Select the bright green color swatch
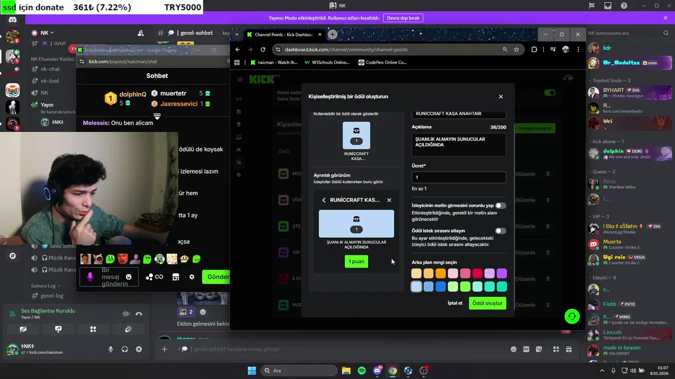Screen dimensions: 675x379 click(x=465, y=286)
